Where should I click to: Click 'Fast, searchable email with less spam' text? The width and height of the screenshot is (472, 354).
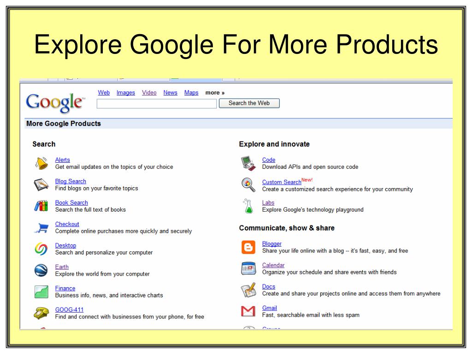pos(311,315)
